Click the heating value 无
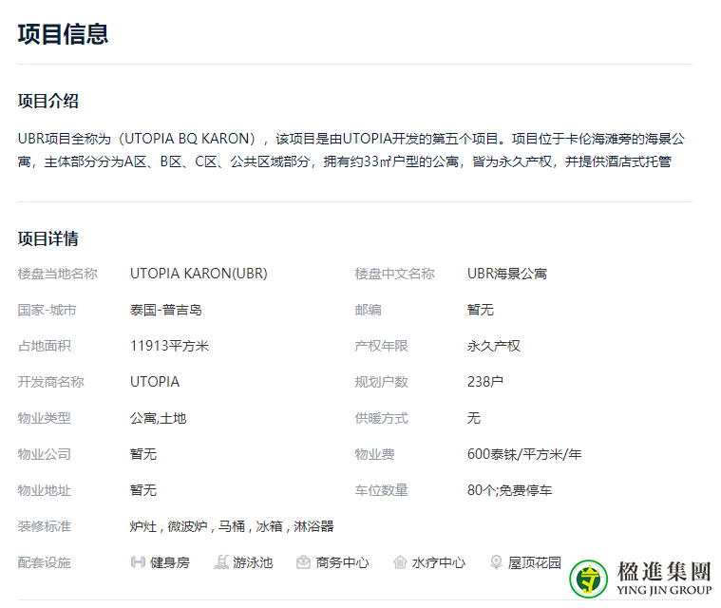This screenshot has height=608, width=721. 474,418
